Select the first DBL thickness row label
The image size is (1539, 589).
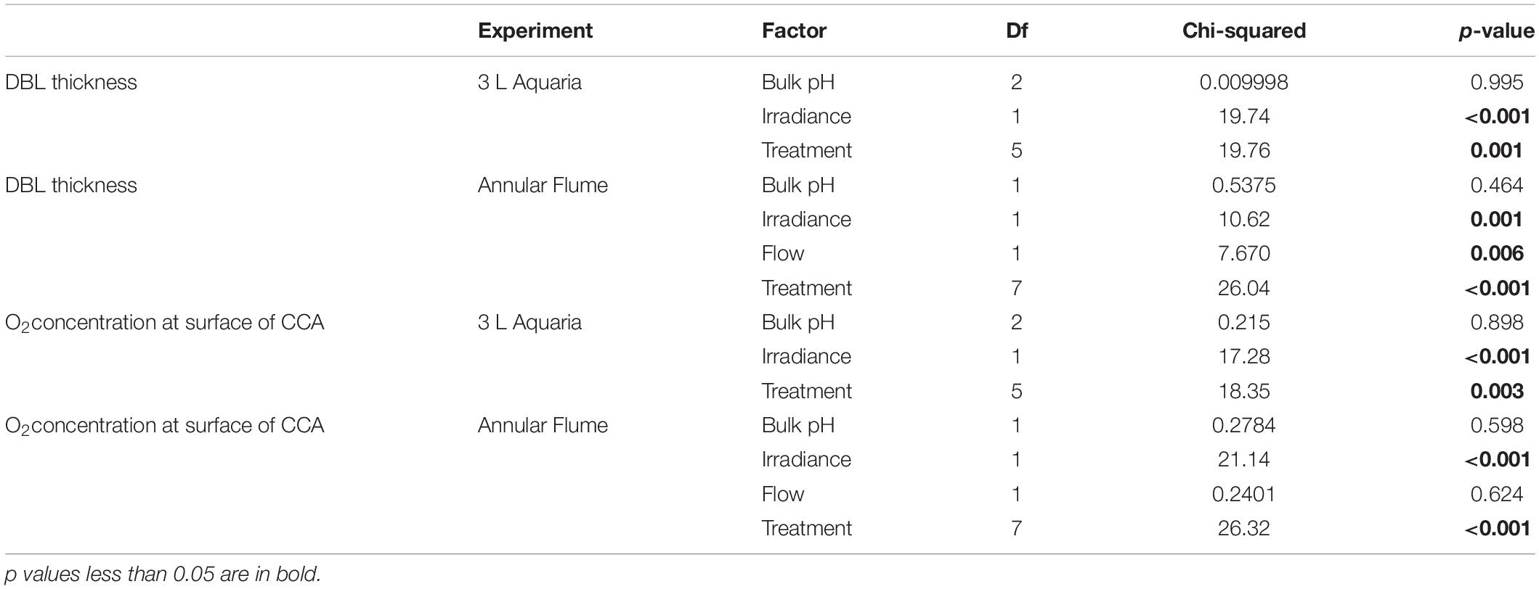click(x=71, y=82)
